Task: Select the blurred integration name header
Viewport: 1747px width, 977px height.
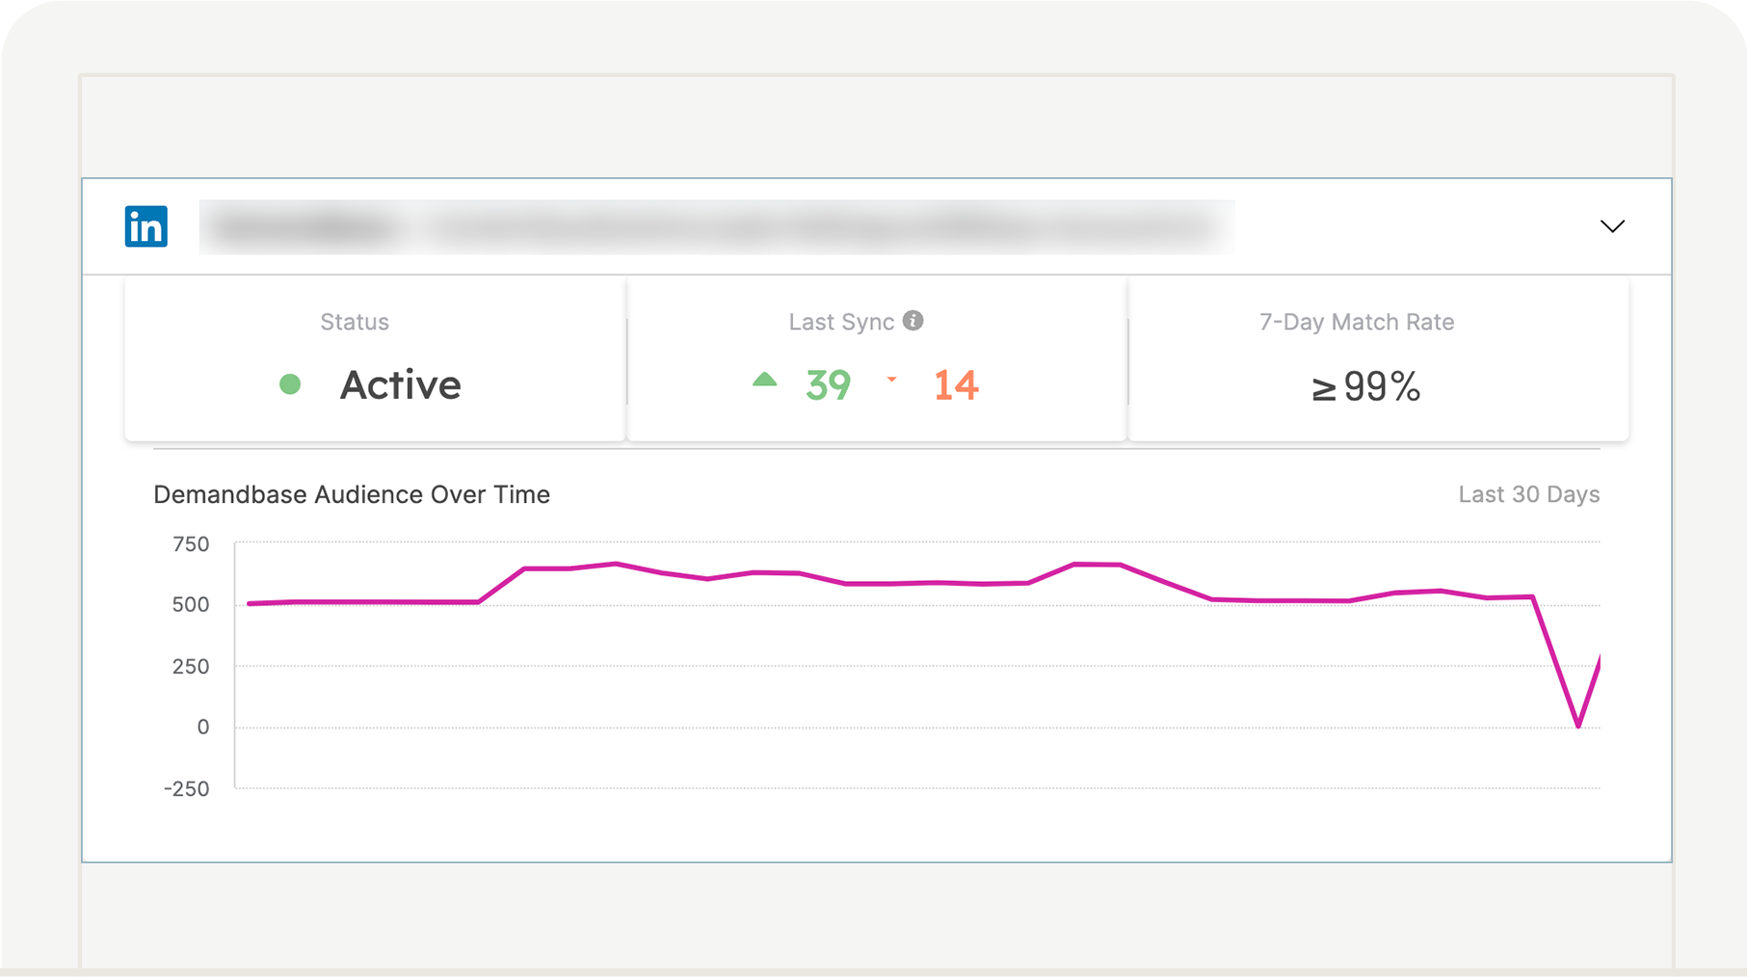Action: tap(716, 227)
